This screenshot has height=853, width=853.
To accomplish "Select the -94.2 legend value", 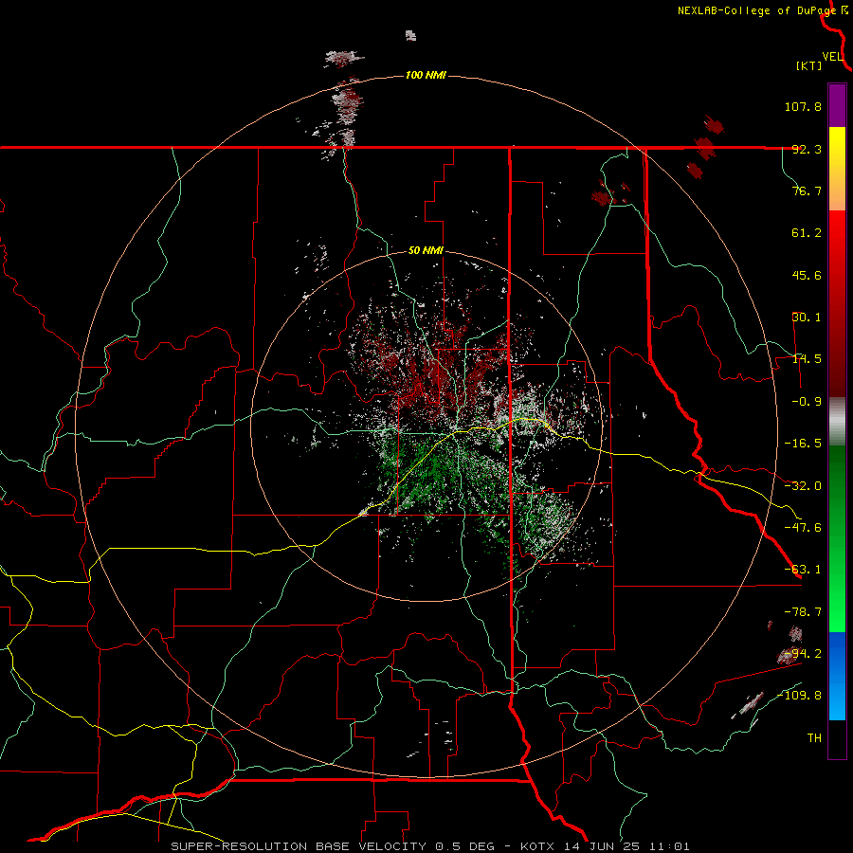I will [x=803, y=654].
